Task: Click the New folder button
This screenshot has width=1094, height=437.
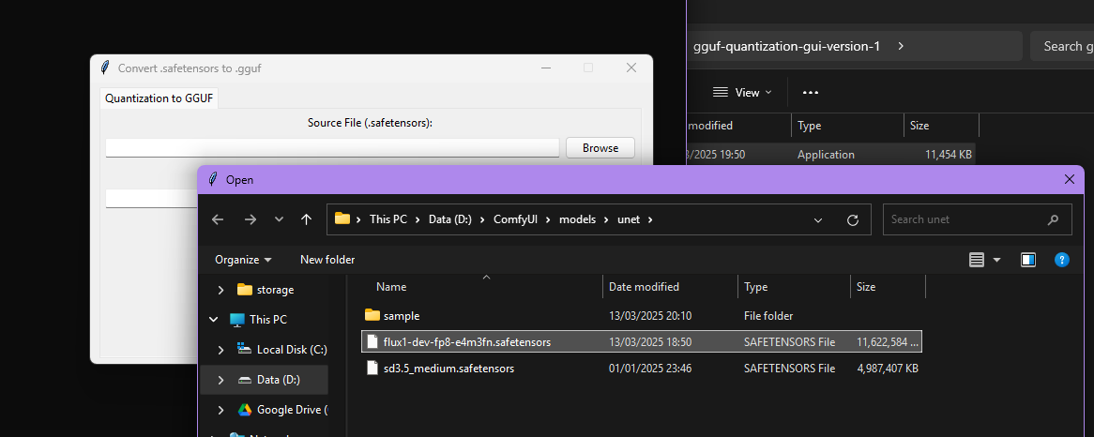Action: tap(327, 260)
